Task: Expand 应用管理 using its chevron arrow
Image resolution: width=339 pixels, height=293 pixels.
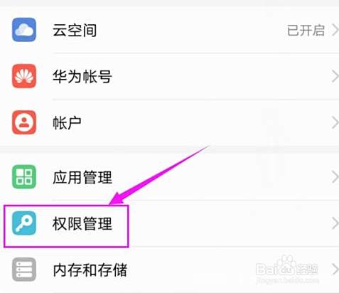Action: (335, 177)
